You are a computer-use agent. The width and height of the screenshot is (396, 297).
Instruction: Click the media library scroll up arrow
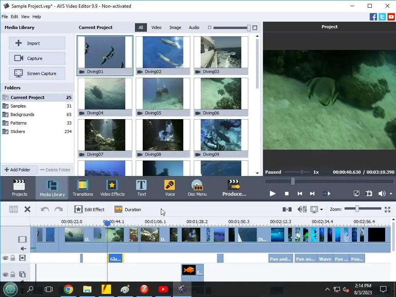pyautogui.click(x=257, y=36)
